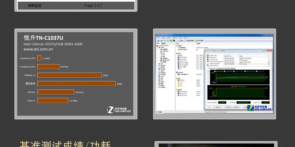Select the 传感器 item in AIDA64 tree
Image resolution: width=295 pixels, height=147 pixels.
164,62
